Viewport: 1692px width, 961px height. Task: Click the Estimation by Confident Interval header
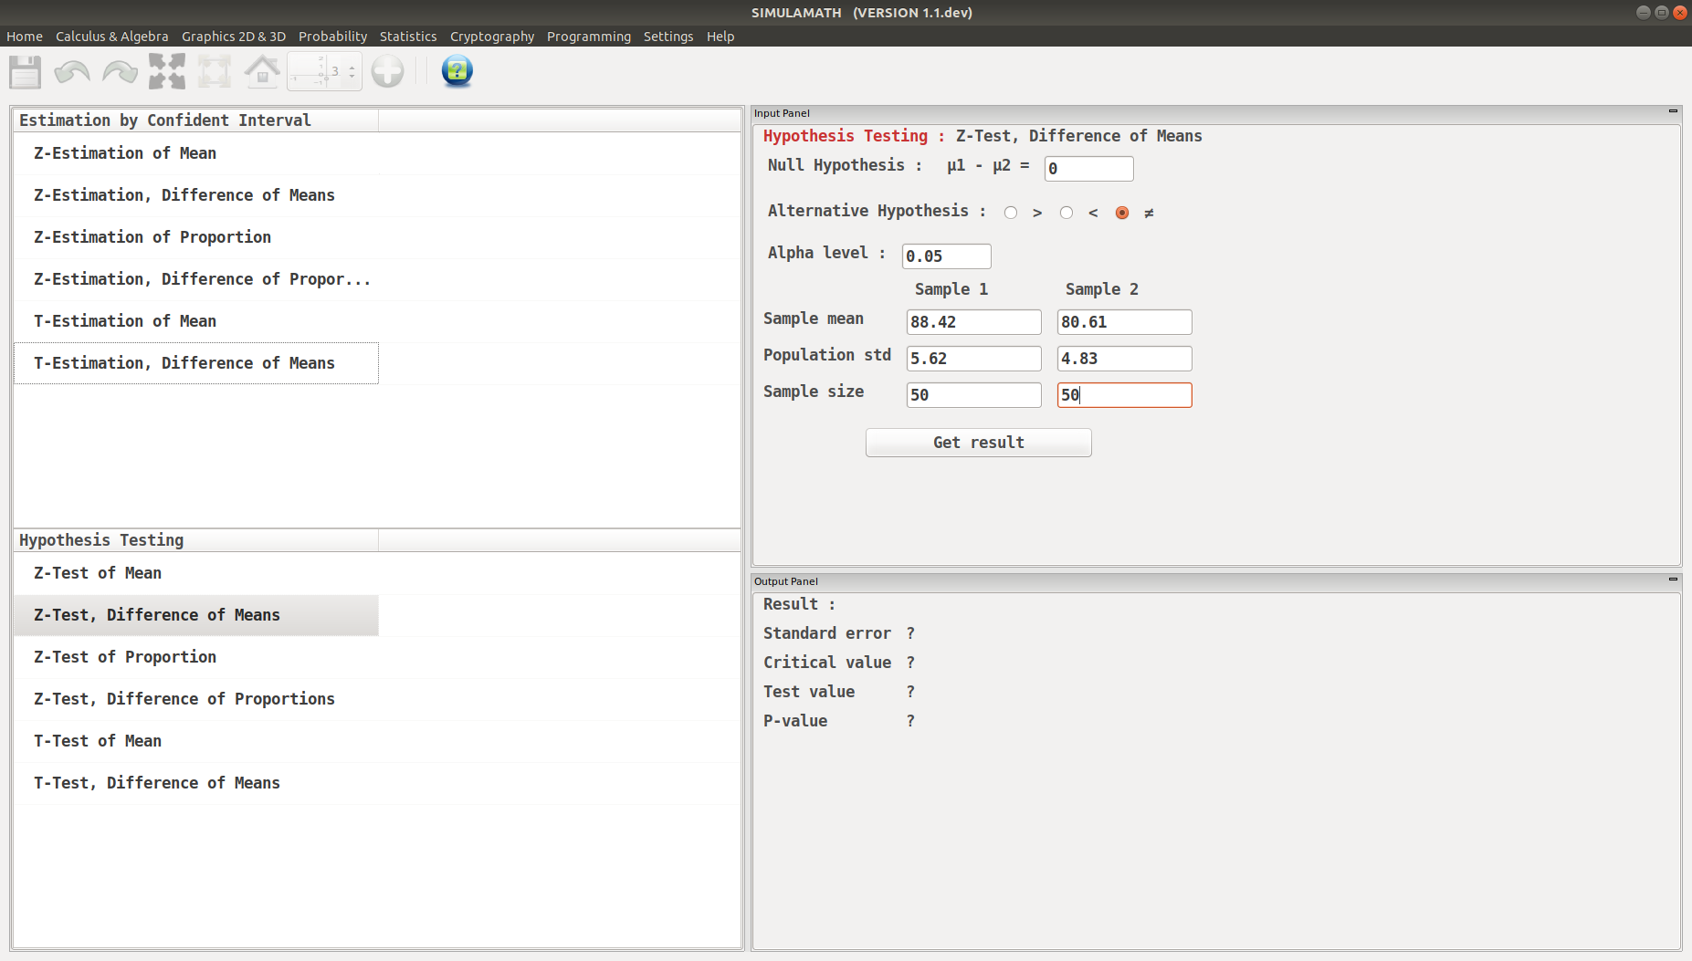196,120
